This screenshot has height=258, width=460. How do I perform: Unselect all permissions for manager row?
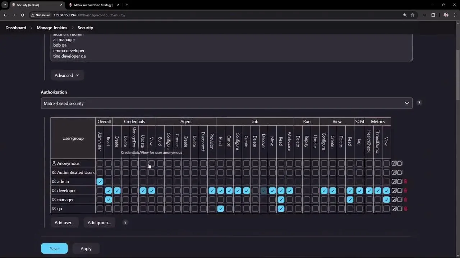click(400, 200)
